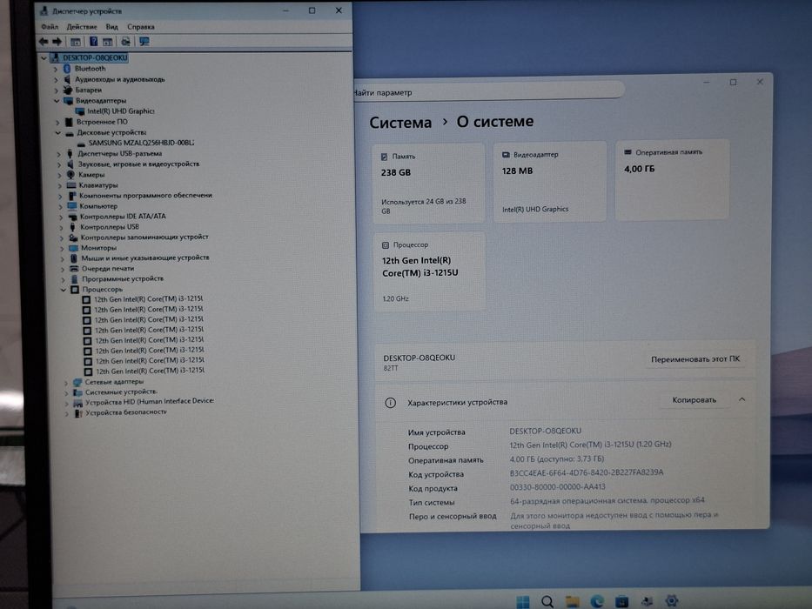Image resolution: width=812 pixels, height=609 pixels.
Task: Open the Видеоадаптер 128 MB card
Action: [x=549, y=182]
